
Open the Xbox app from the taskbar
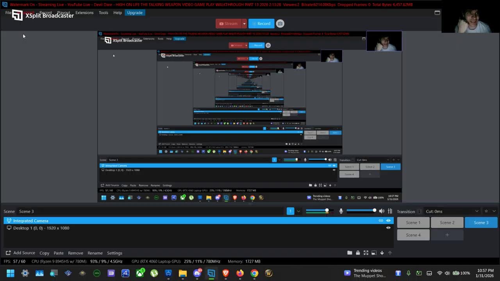click(140, 273)
